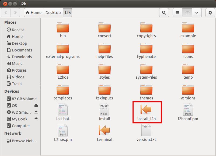Image resolution: width=216 pixels, height=156 pixels.
Task: Select the install script file
Action: [104, 109]
